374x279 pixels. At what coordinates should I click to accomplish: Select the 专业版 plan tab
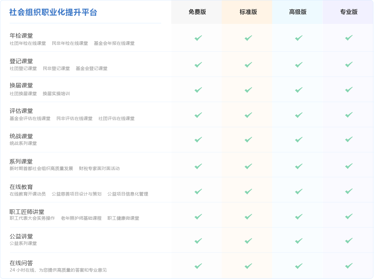(348, 12)
